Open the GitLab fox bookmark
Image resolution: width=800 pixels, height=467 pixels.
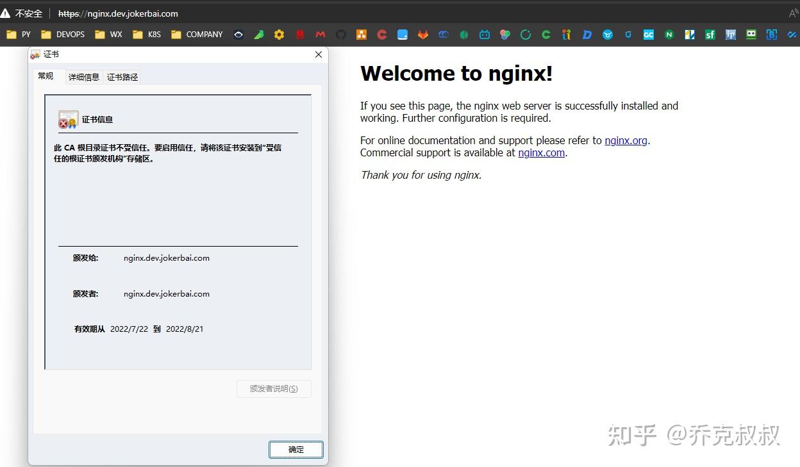[x=423, y=35]
